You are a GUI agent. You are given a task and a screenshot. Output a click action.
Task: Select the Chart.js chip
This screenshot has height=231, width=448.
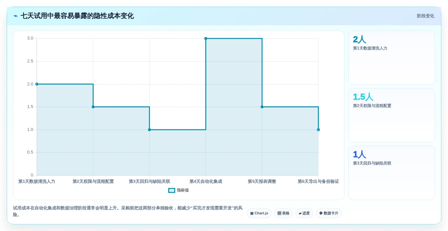point(259,213)
